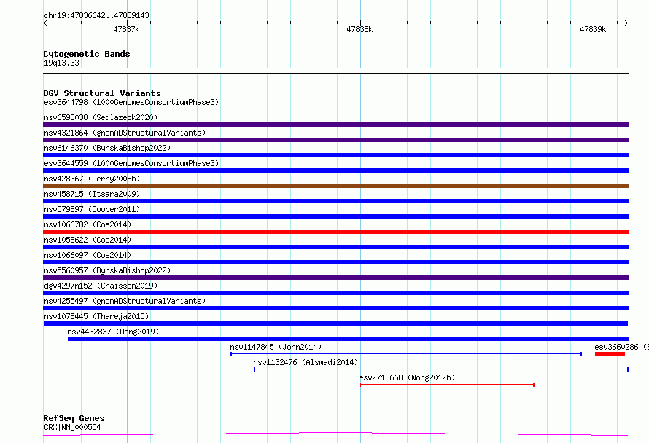Open the esv2718668 (Wong2012b) label

[x=407, y=377]
